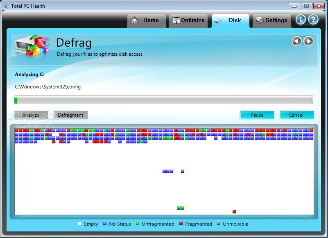328x238 pixels.
Task: Select the Disk tab
Action: coord(231,20)
